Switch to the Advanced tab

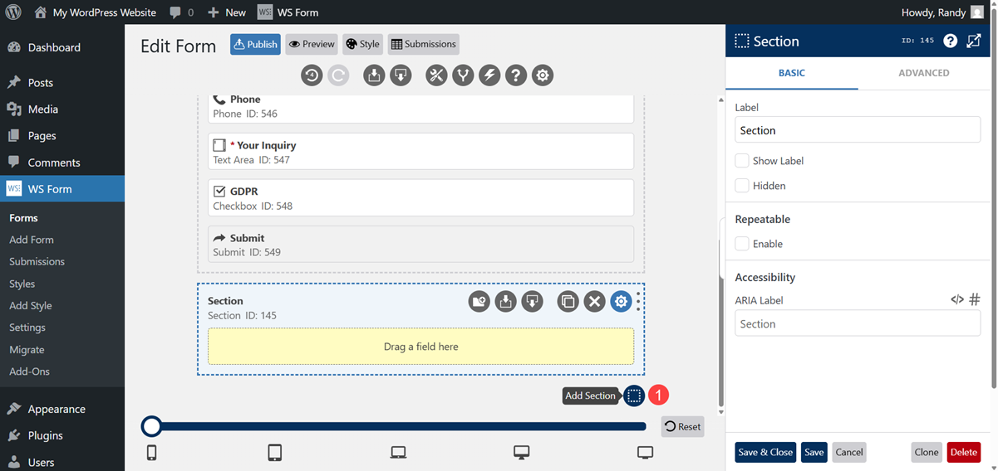coord(923,73)
